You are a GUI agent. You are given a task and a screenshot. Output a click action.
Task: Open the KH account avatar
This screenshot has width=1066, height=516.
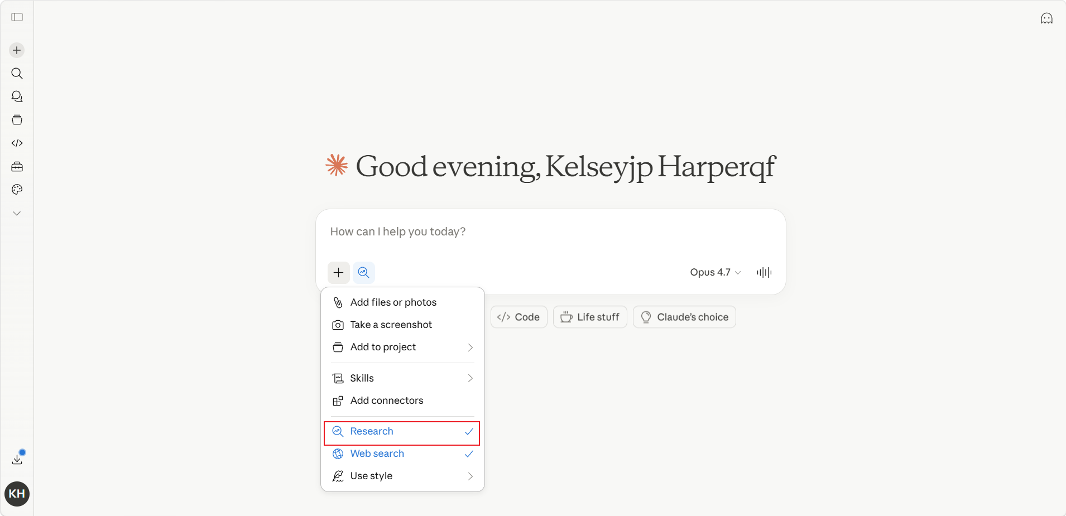[x=17, y=494]
